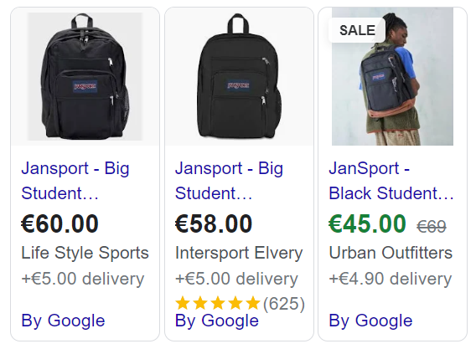Open the Life Style Sports backpack image
This screenshot has width=476, height=349.
pos(85,76)
